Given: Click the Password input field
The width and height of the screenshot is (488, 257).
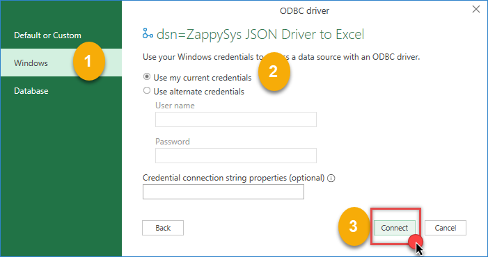Looking at the screenshot, I should tap(235, 156).
